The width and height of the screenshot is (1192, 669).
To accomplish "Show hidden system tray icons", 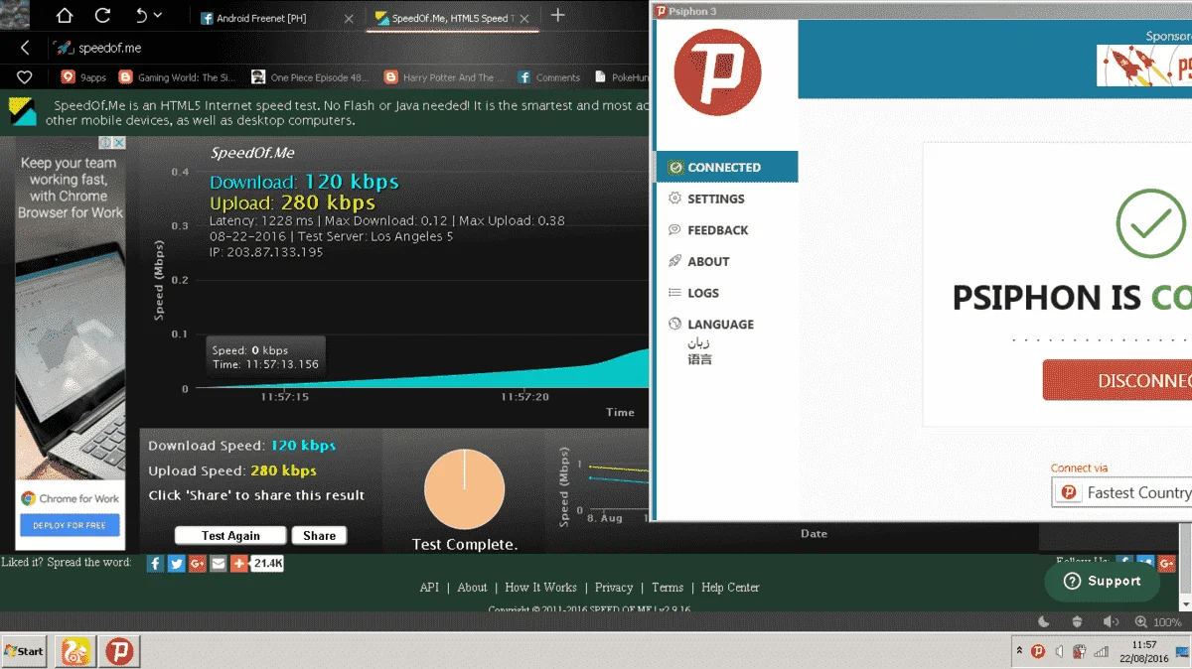I will tap(1018, 651).
